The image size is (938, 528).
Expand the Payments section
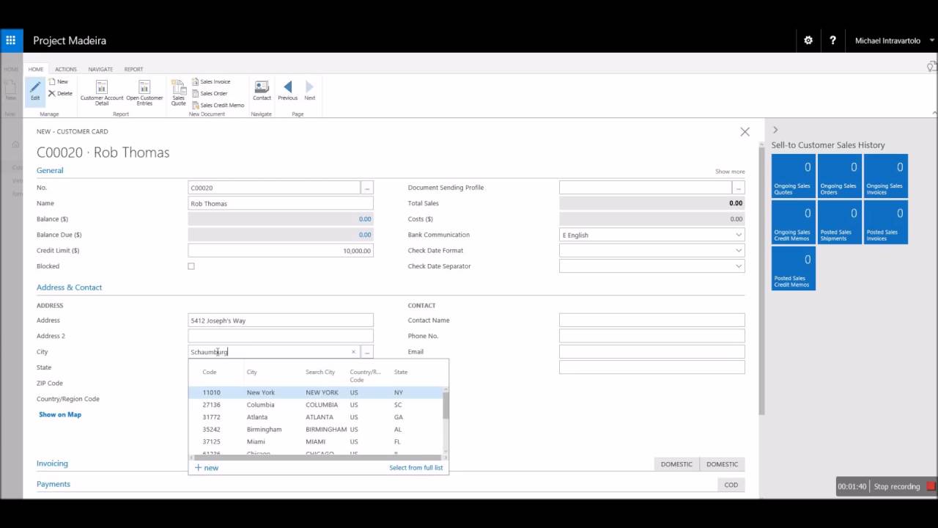(53, 484)
